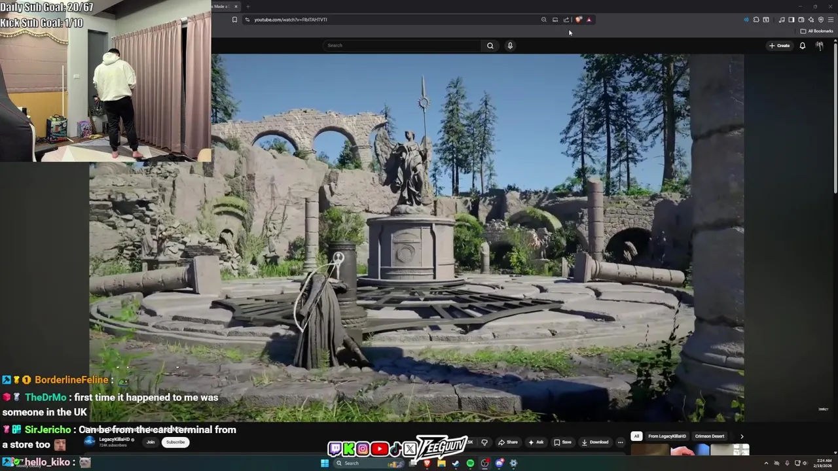Open Spotify from the taskbar

[470, 463]
